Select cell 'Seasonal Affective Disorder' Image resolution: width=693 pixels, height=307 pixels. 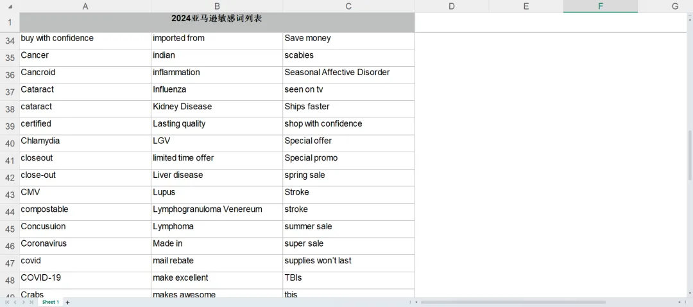tap(348, 75)
